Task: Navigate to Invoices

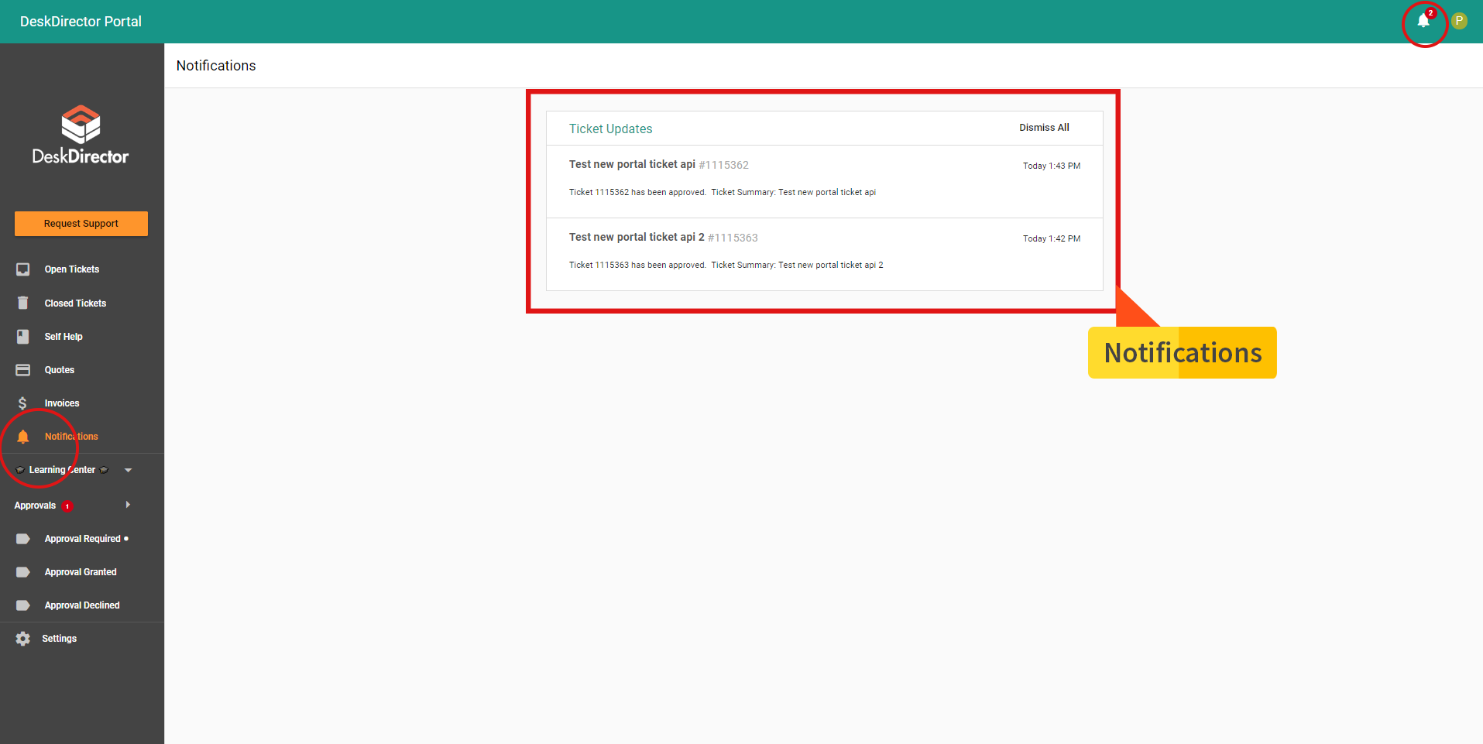Action: pos(62,403)
